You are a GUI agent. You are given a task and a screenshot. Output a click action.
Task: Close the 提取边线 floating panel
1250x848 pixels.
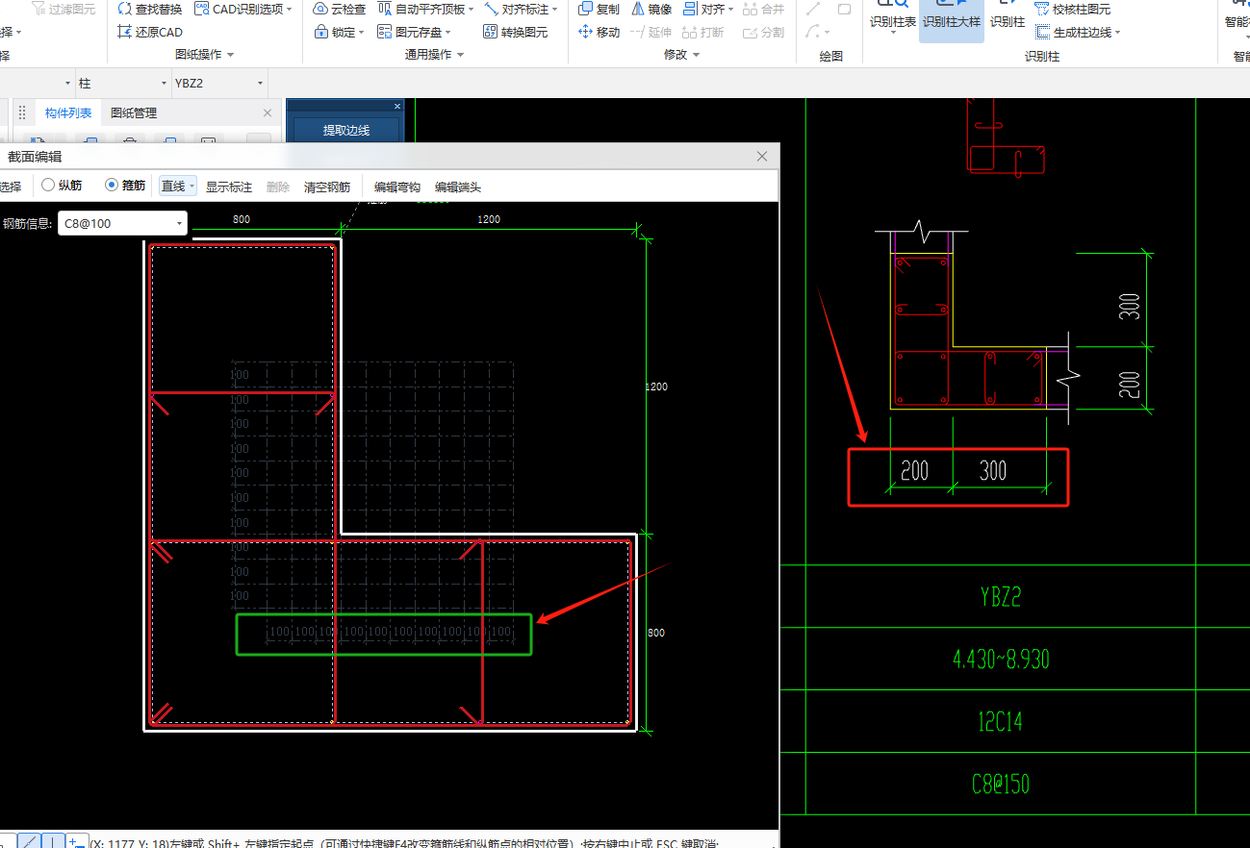pos(396,106)
